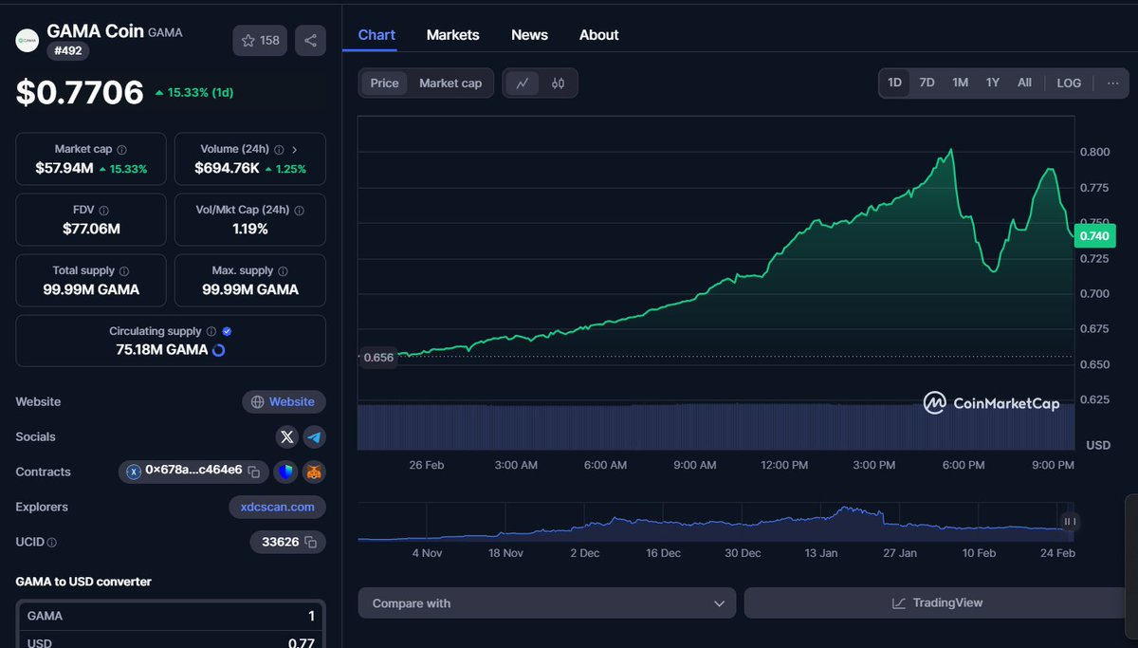Click the mini historical range chart
The image size is (1138, 648).
click(717, 523)
